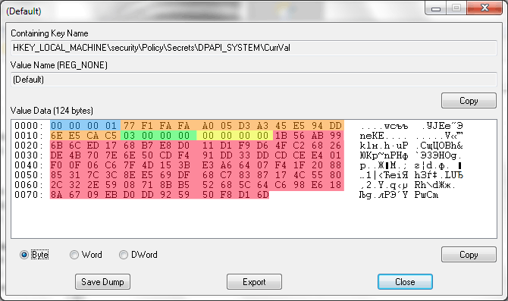Click offset label 0070:

[29, 195]
